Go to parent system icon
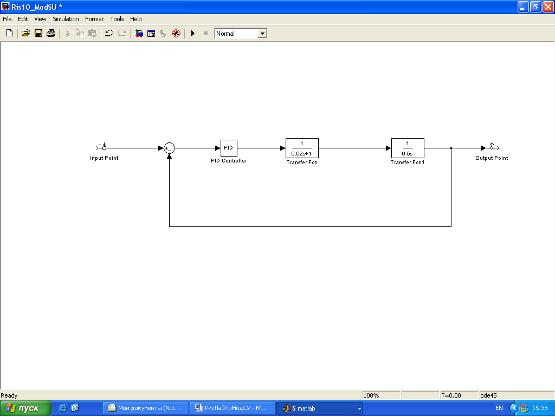 (x=163, y=33)
